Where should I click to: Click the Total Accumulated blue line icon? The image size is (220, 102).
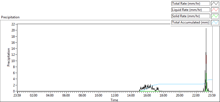pos(215,22)
